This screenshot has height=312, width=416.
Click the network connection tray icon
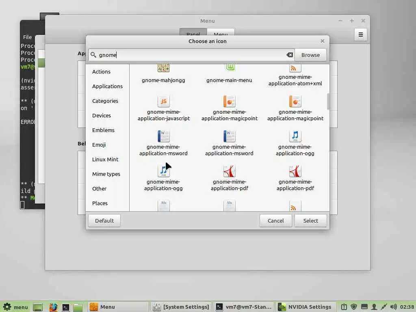383,307
